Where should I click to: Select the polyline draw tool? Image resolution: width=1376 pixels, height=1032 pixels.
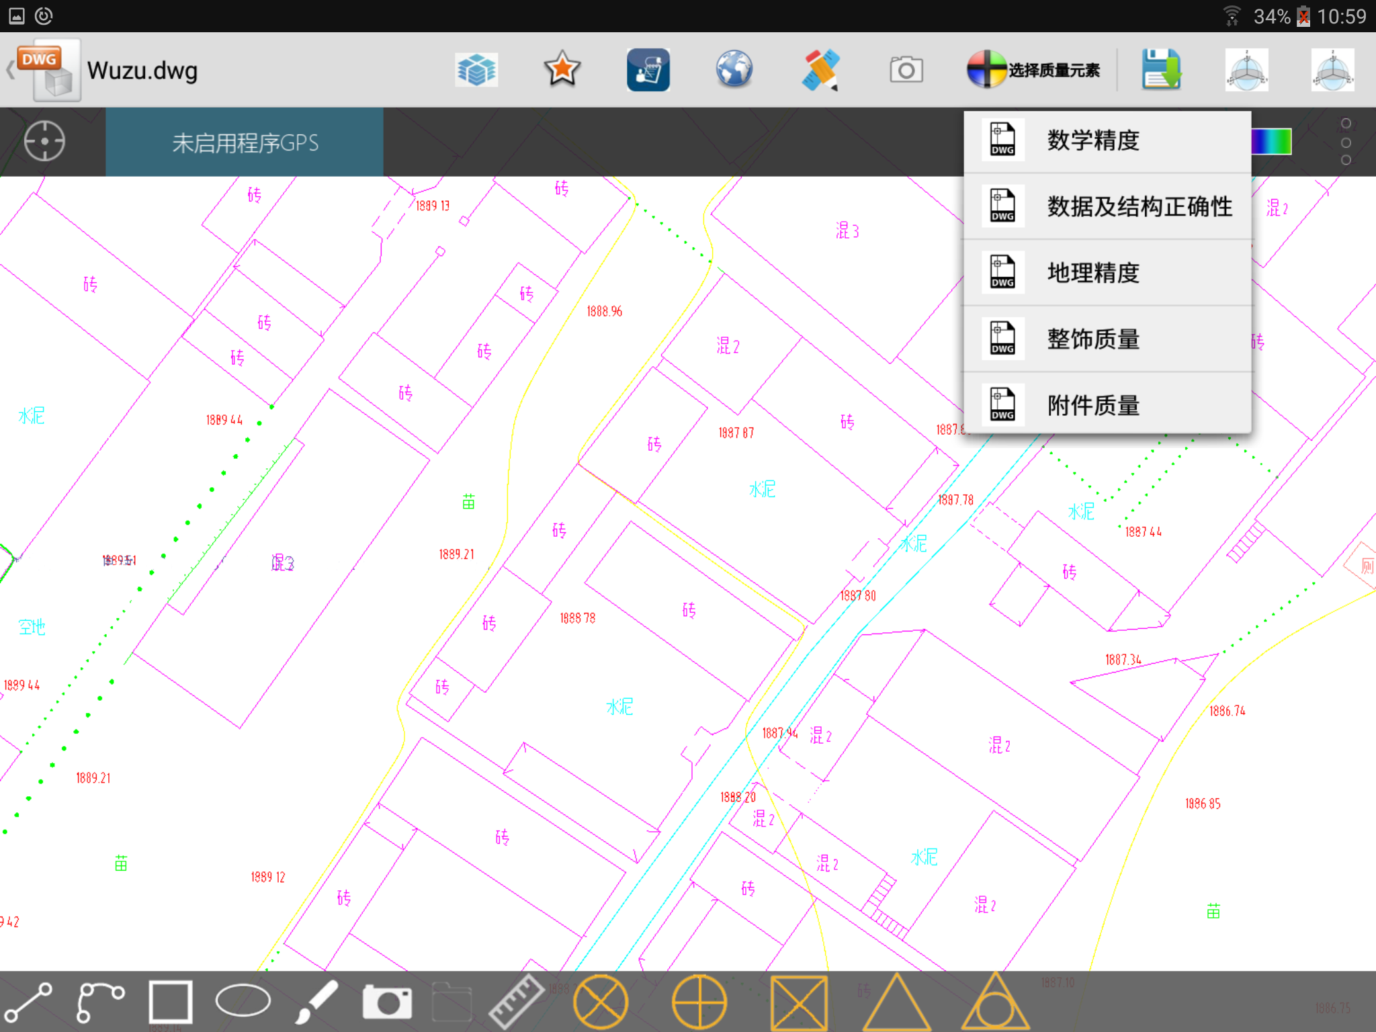coord(100,1001)
